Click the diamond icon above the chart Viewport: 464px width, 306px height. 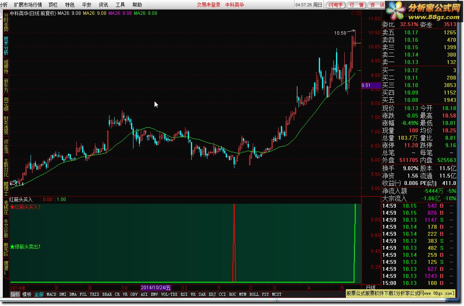353,13
